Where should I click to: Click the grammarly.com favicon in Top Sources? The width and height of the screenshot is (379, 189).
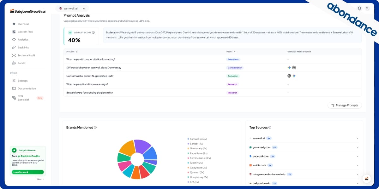point(250,147)
